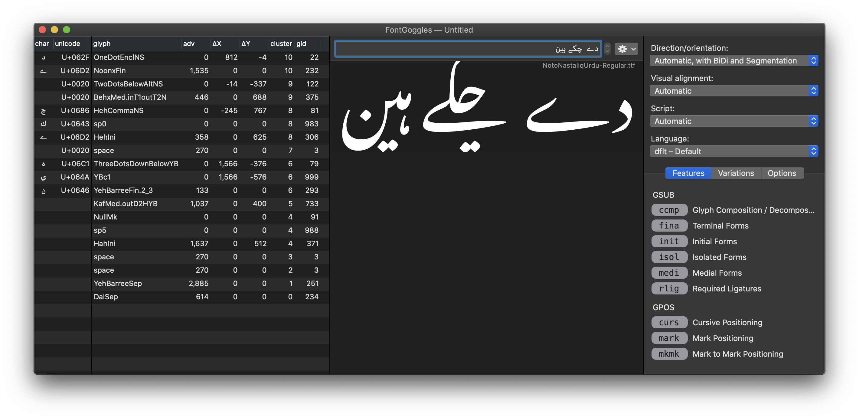Toggle the mkmk feature tag
The height and width of the screenshot is (419, 859).
point(669,354)
